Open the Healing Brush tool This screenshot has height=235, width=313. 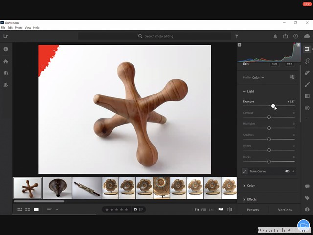tap(307, 72)
